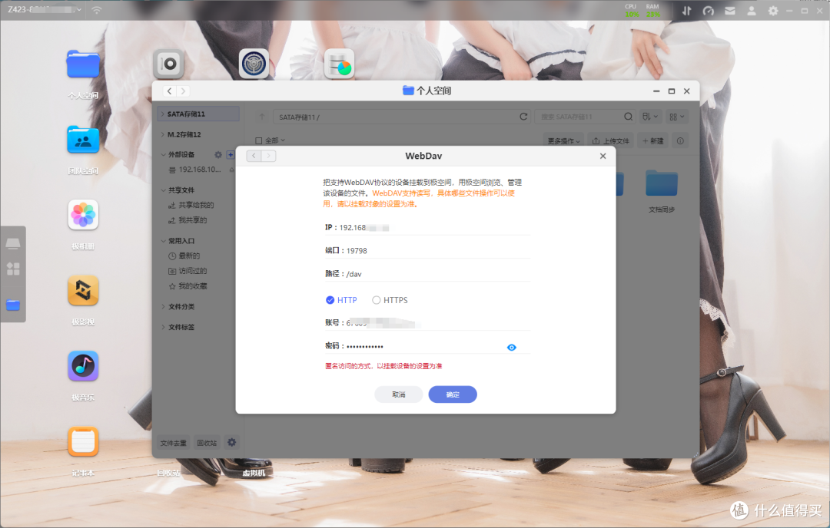Collapse the 共享文件 section
Viewport: 830px width, 528px height.
163,190
